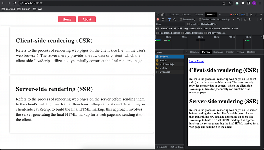Bookmark this page with star icon
The image size is (264, 150).
click(x=230, y=3)
